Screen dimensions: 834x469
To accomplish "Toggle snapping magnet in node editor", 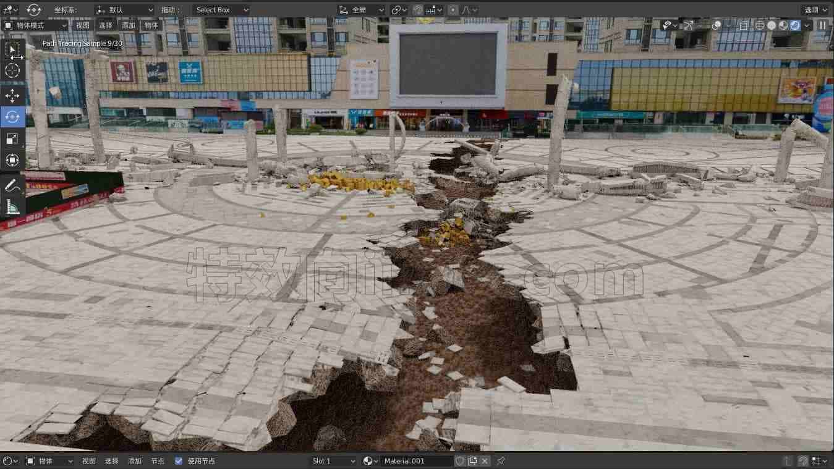I will 802,461.
